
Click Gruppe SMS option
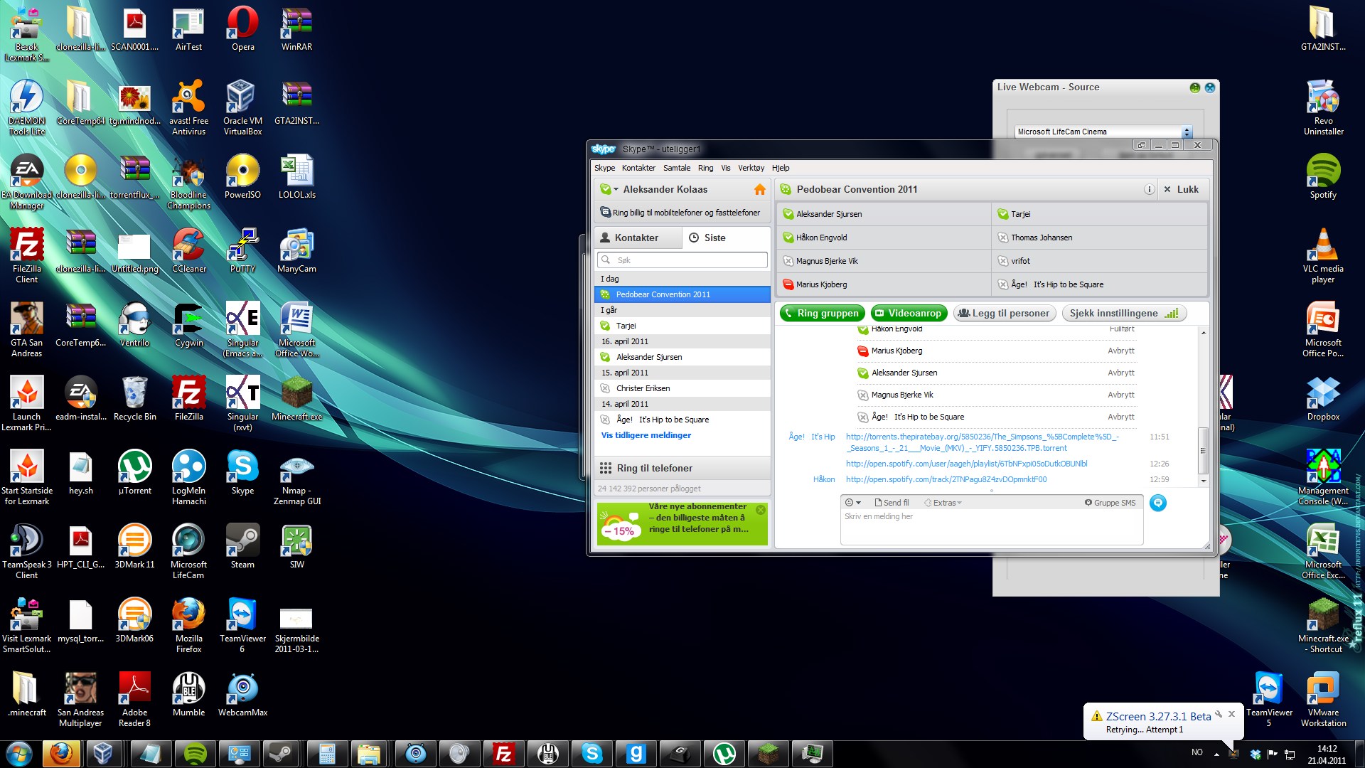pyautogui.click(x=1110, y=503)
